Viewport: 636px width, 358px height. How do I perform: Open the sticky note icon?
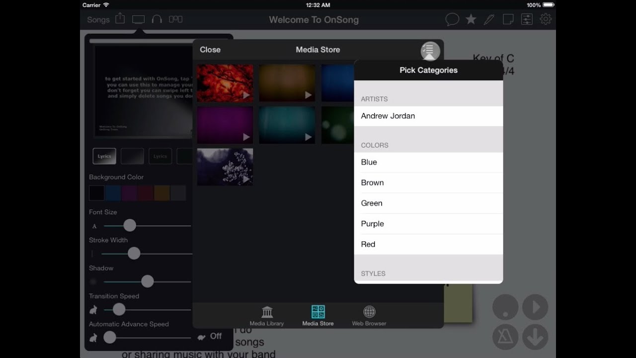tap(508, 19)
